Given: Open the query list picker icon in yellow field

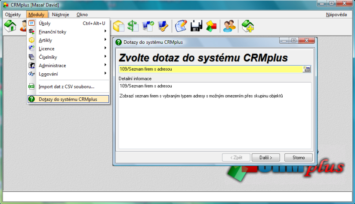Looking at the screenshot, I should pyautogui.click(x=307, y=69).
